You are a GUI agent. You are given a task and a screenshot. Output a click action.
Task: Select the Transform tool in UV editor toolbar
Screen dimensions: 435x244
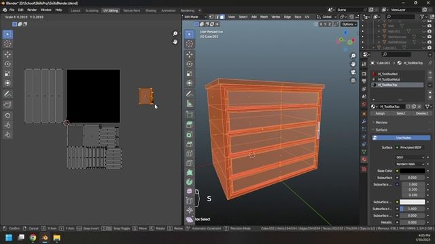tap(7, 83)
